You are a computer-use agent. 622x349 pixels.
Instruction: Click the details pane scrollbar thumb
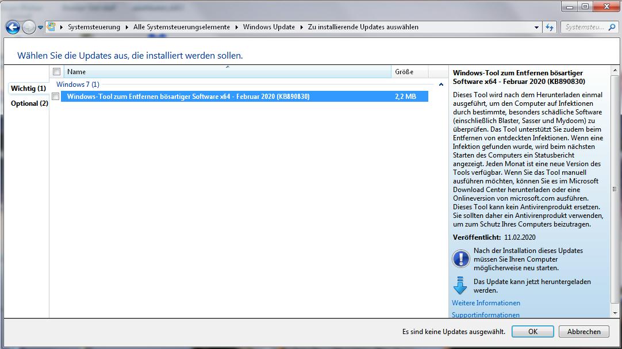(x=615, y=189)
